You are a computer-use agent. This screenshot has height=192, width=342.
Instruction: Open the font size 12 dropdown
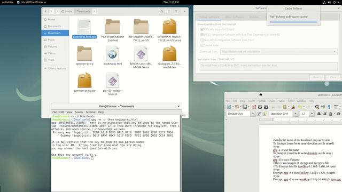[x=312, y=114]
